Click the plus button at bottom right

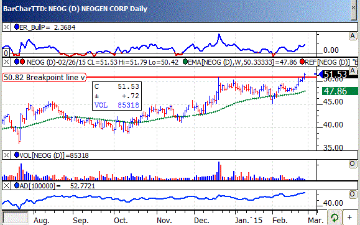349,217
